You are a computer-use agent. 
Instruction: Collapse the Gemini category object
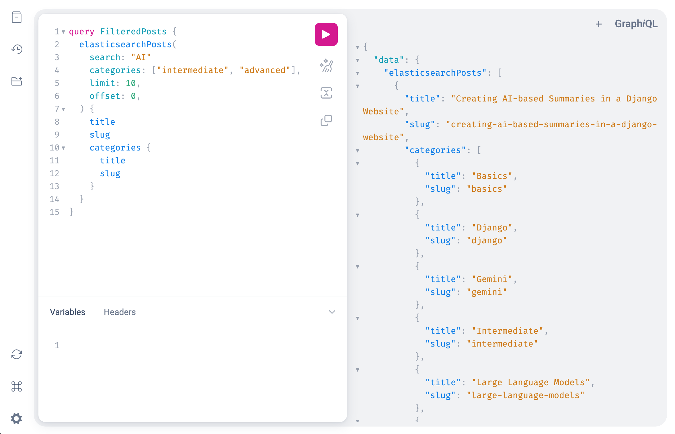pos(358,267)
